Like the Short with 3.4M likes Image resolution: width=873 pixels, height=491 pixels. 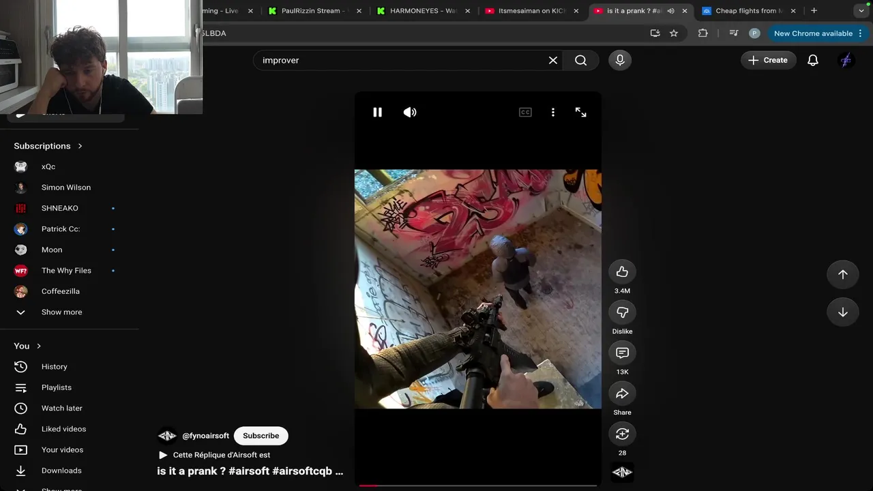coord(622,272)
